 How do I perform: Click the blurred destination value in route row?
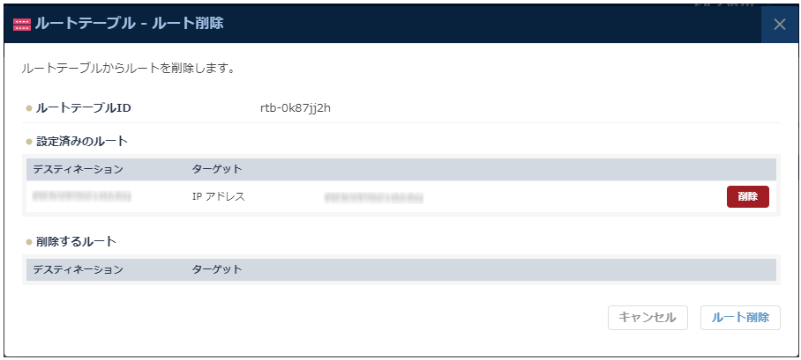[x=81, y=196]
